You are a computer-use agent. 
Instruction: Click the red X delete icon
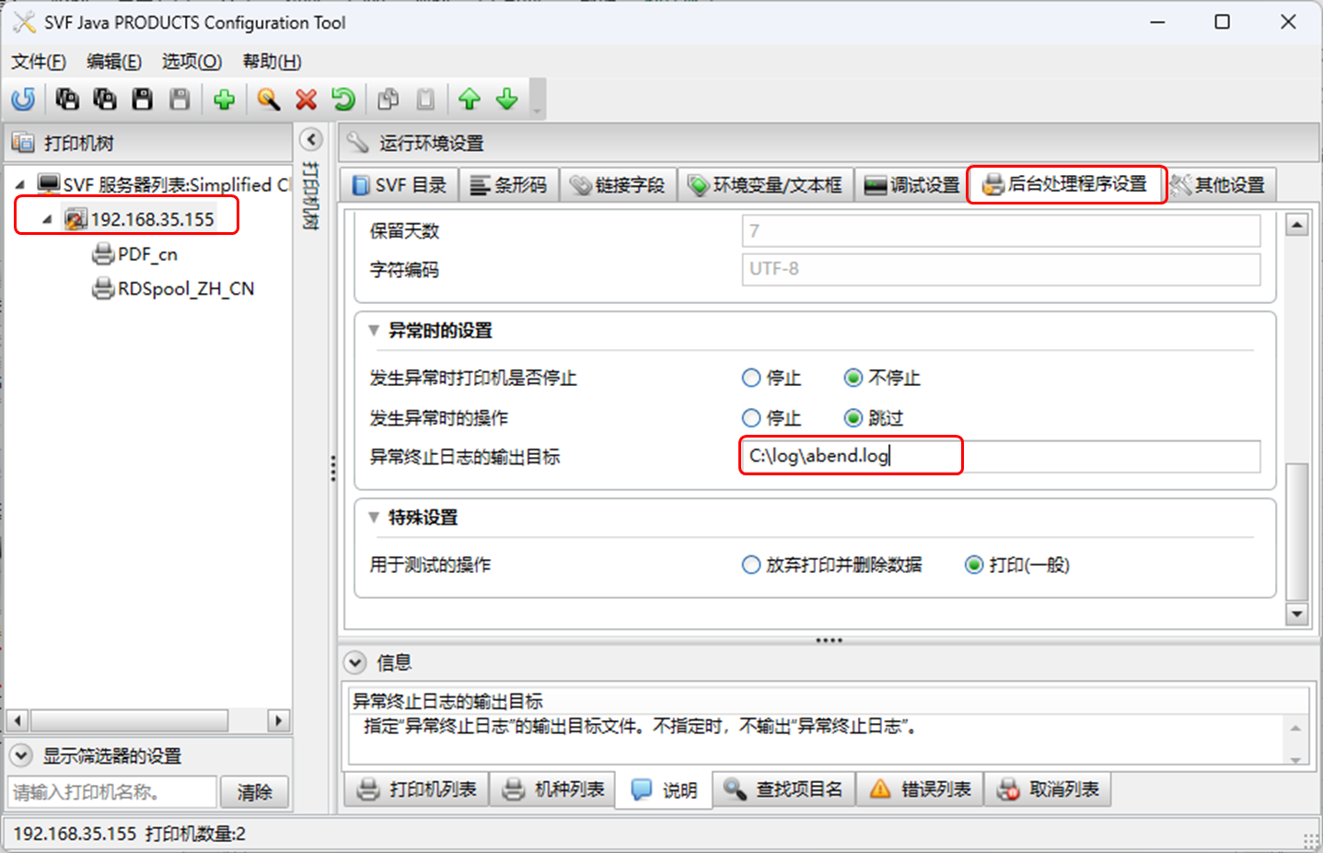[x=306, y=99]
